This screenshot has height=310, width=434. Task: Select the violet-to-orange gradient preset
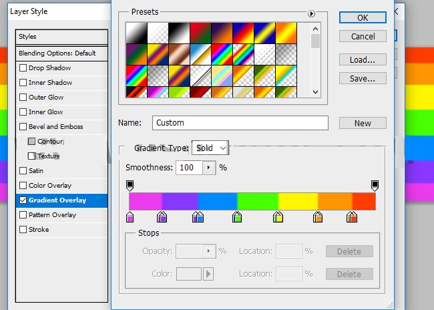[222, 33]
